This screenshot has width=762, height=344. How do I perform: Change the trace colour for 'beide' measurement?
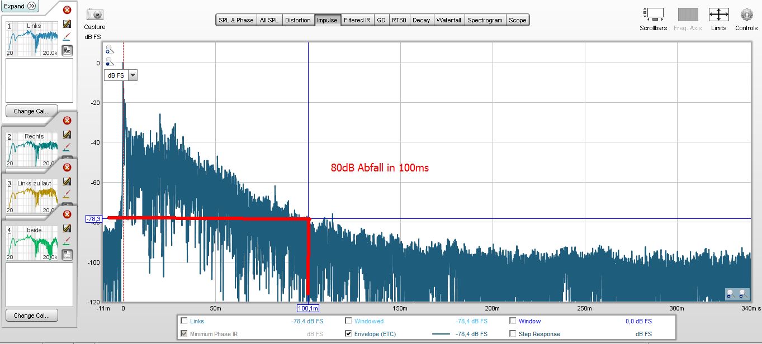click(67, 241)
